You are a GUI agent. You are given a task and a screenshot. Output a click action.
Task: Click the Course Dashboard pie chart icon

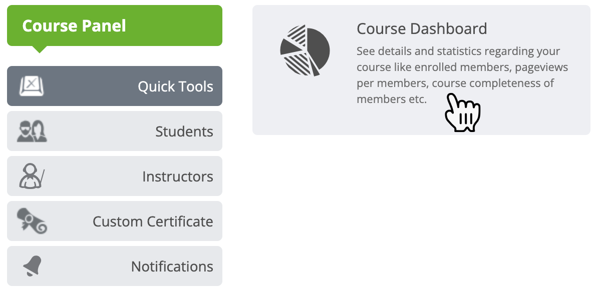305,51
